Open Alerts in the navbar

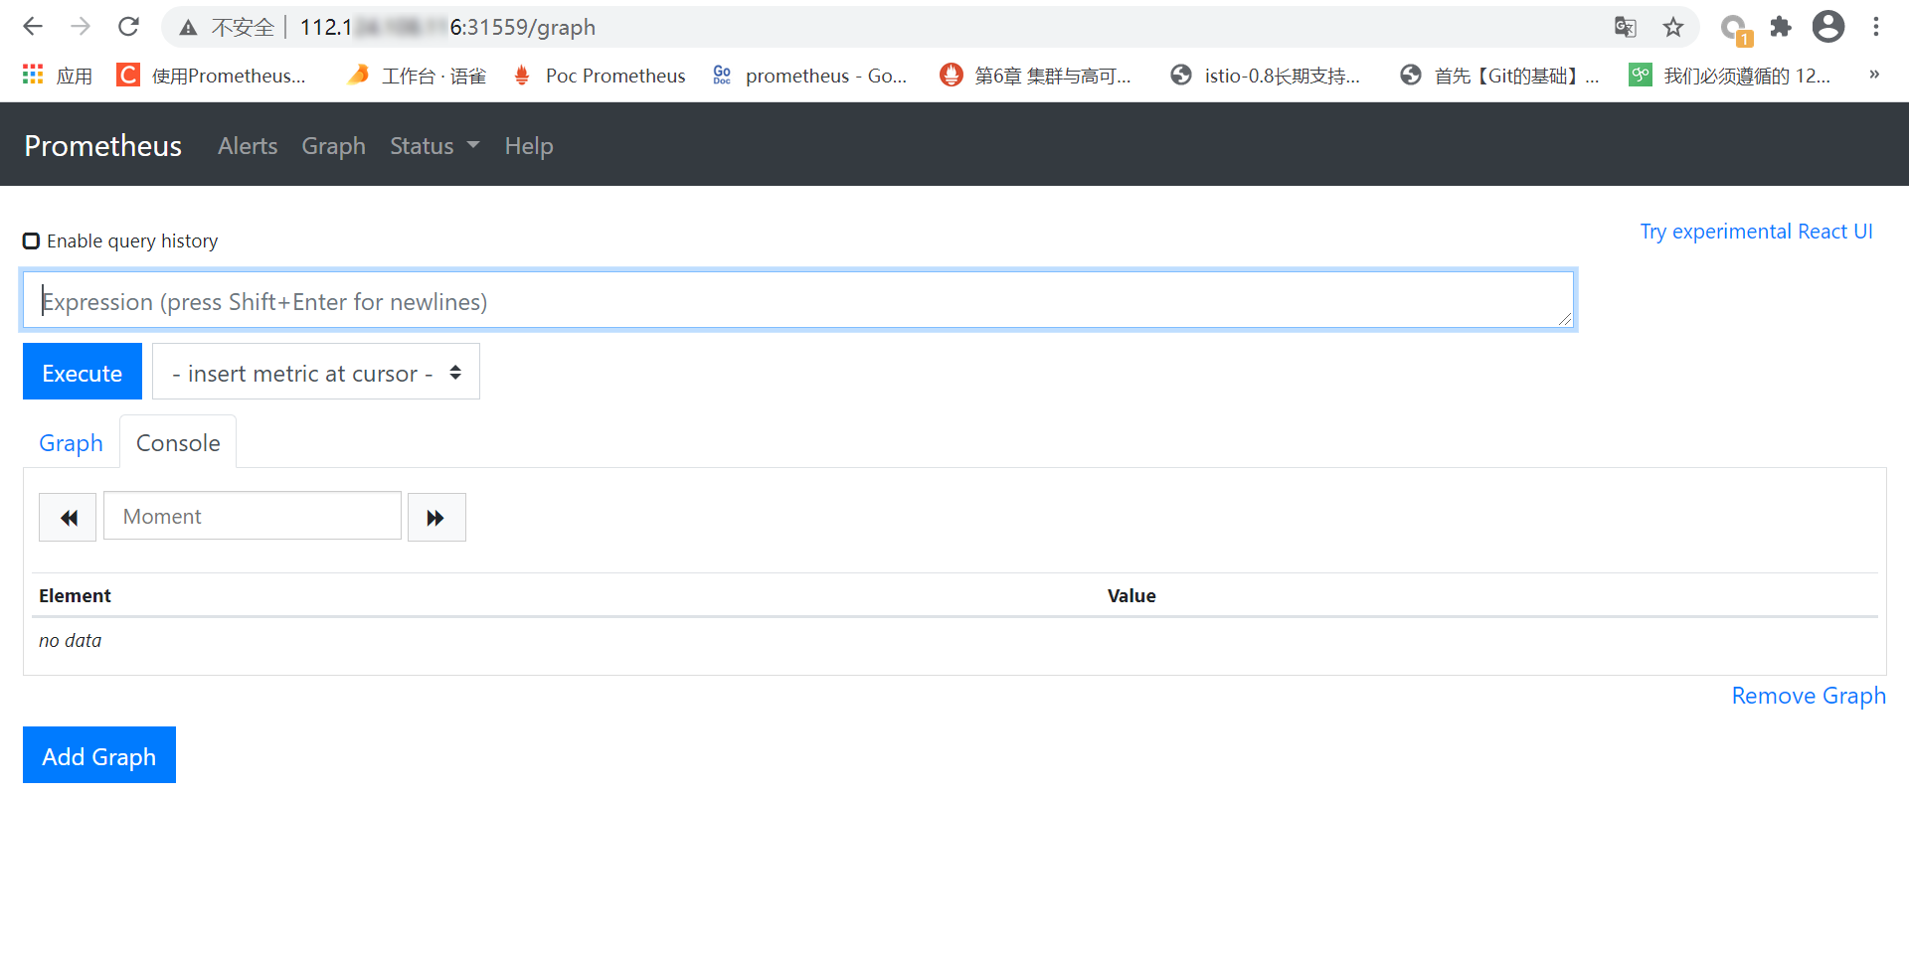tap(248, 146)
